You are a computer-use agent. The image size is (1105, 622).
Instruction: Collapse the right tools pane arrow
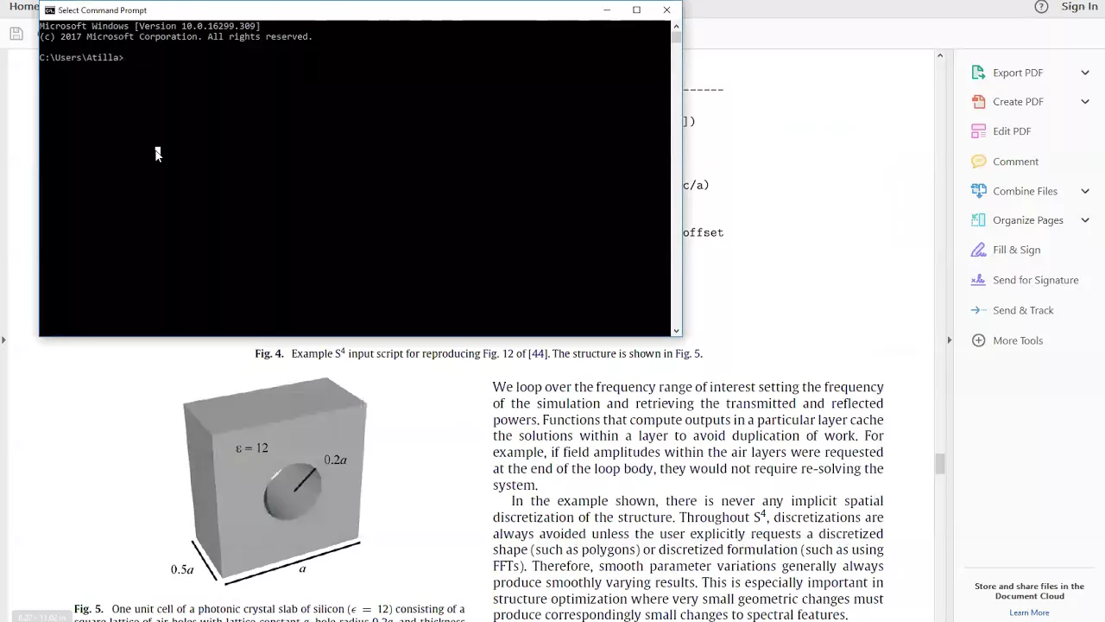(949, 340)
